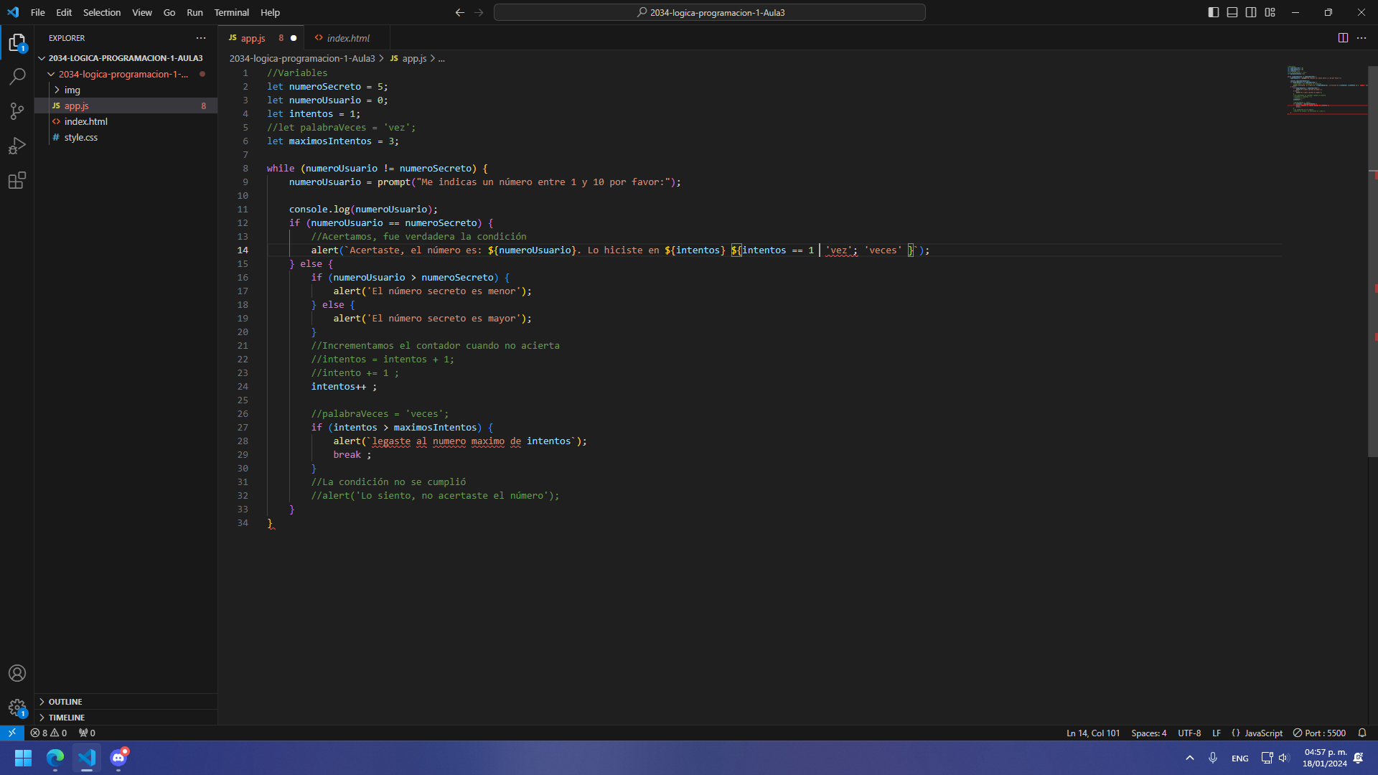Toggle the bottom panel
Image resolution: width=1378 pixels, height=775 pixels.
click(x=1232, y=12)
